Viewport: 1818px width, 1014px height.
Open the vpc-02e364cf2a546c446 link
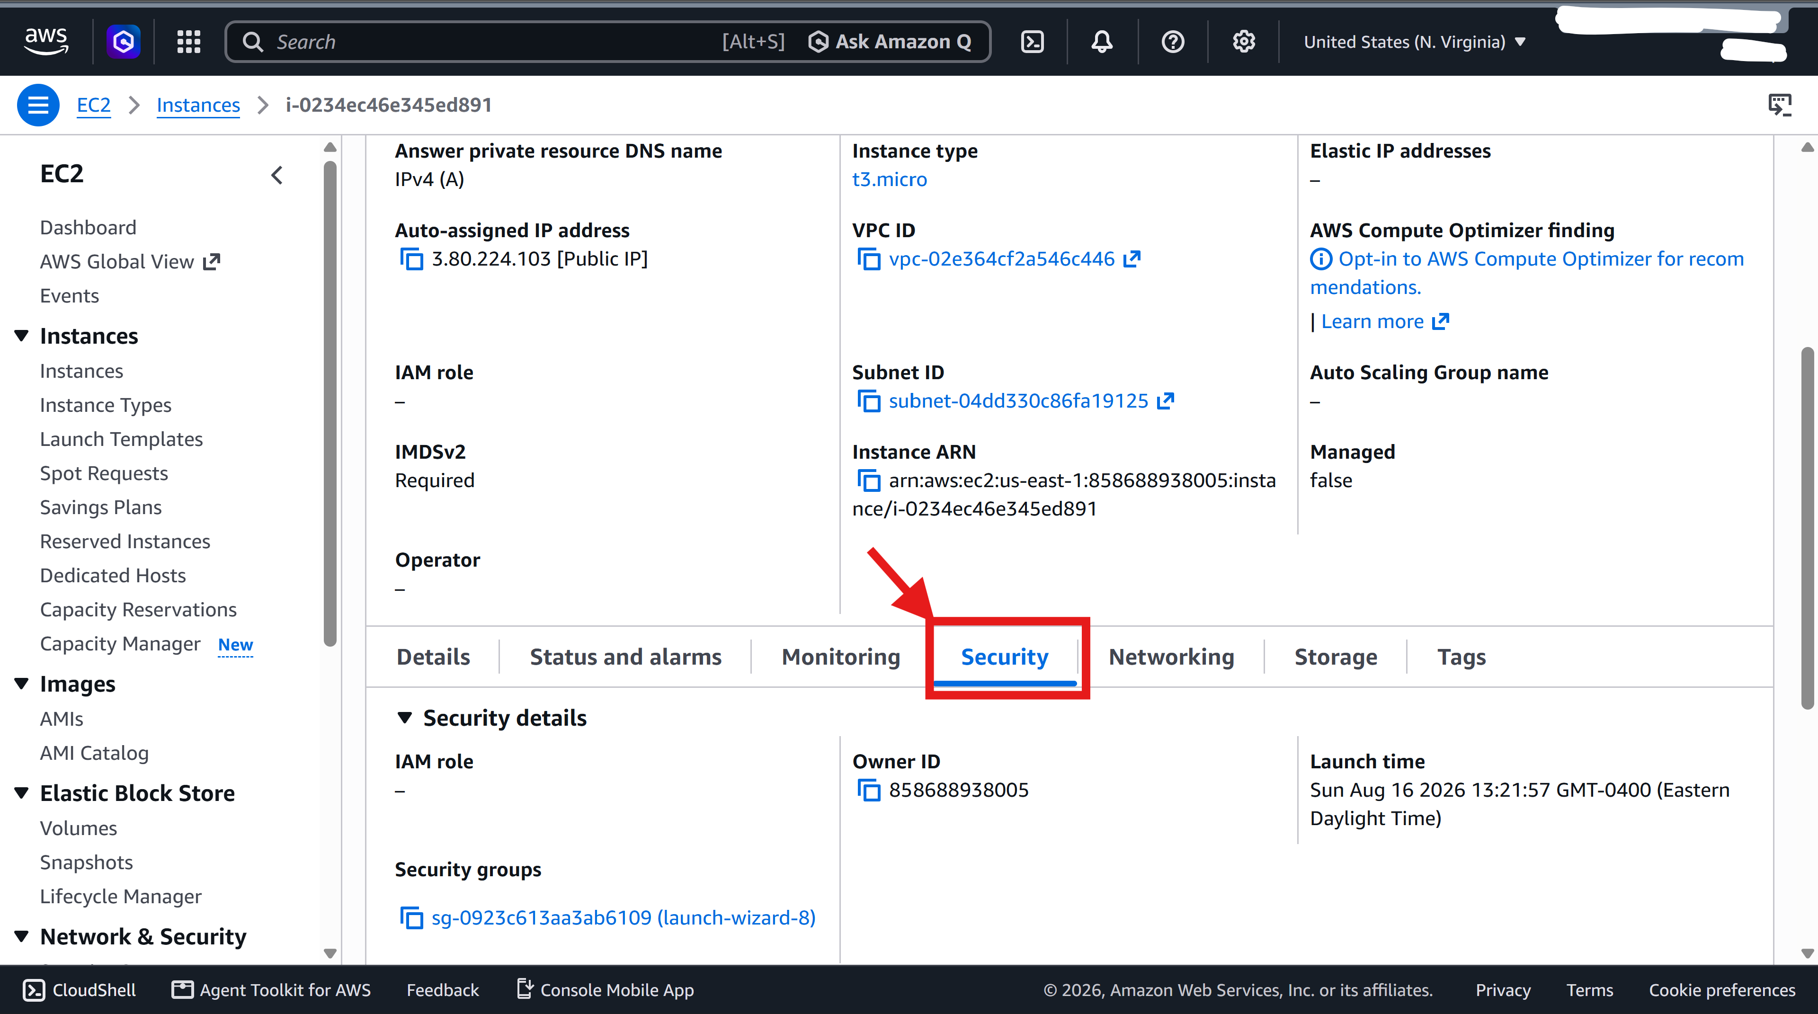pos(1001,259)
